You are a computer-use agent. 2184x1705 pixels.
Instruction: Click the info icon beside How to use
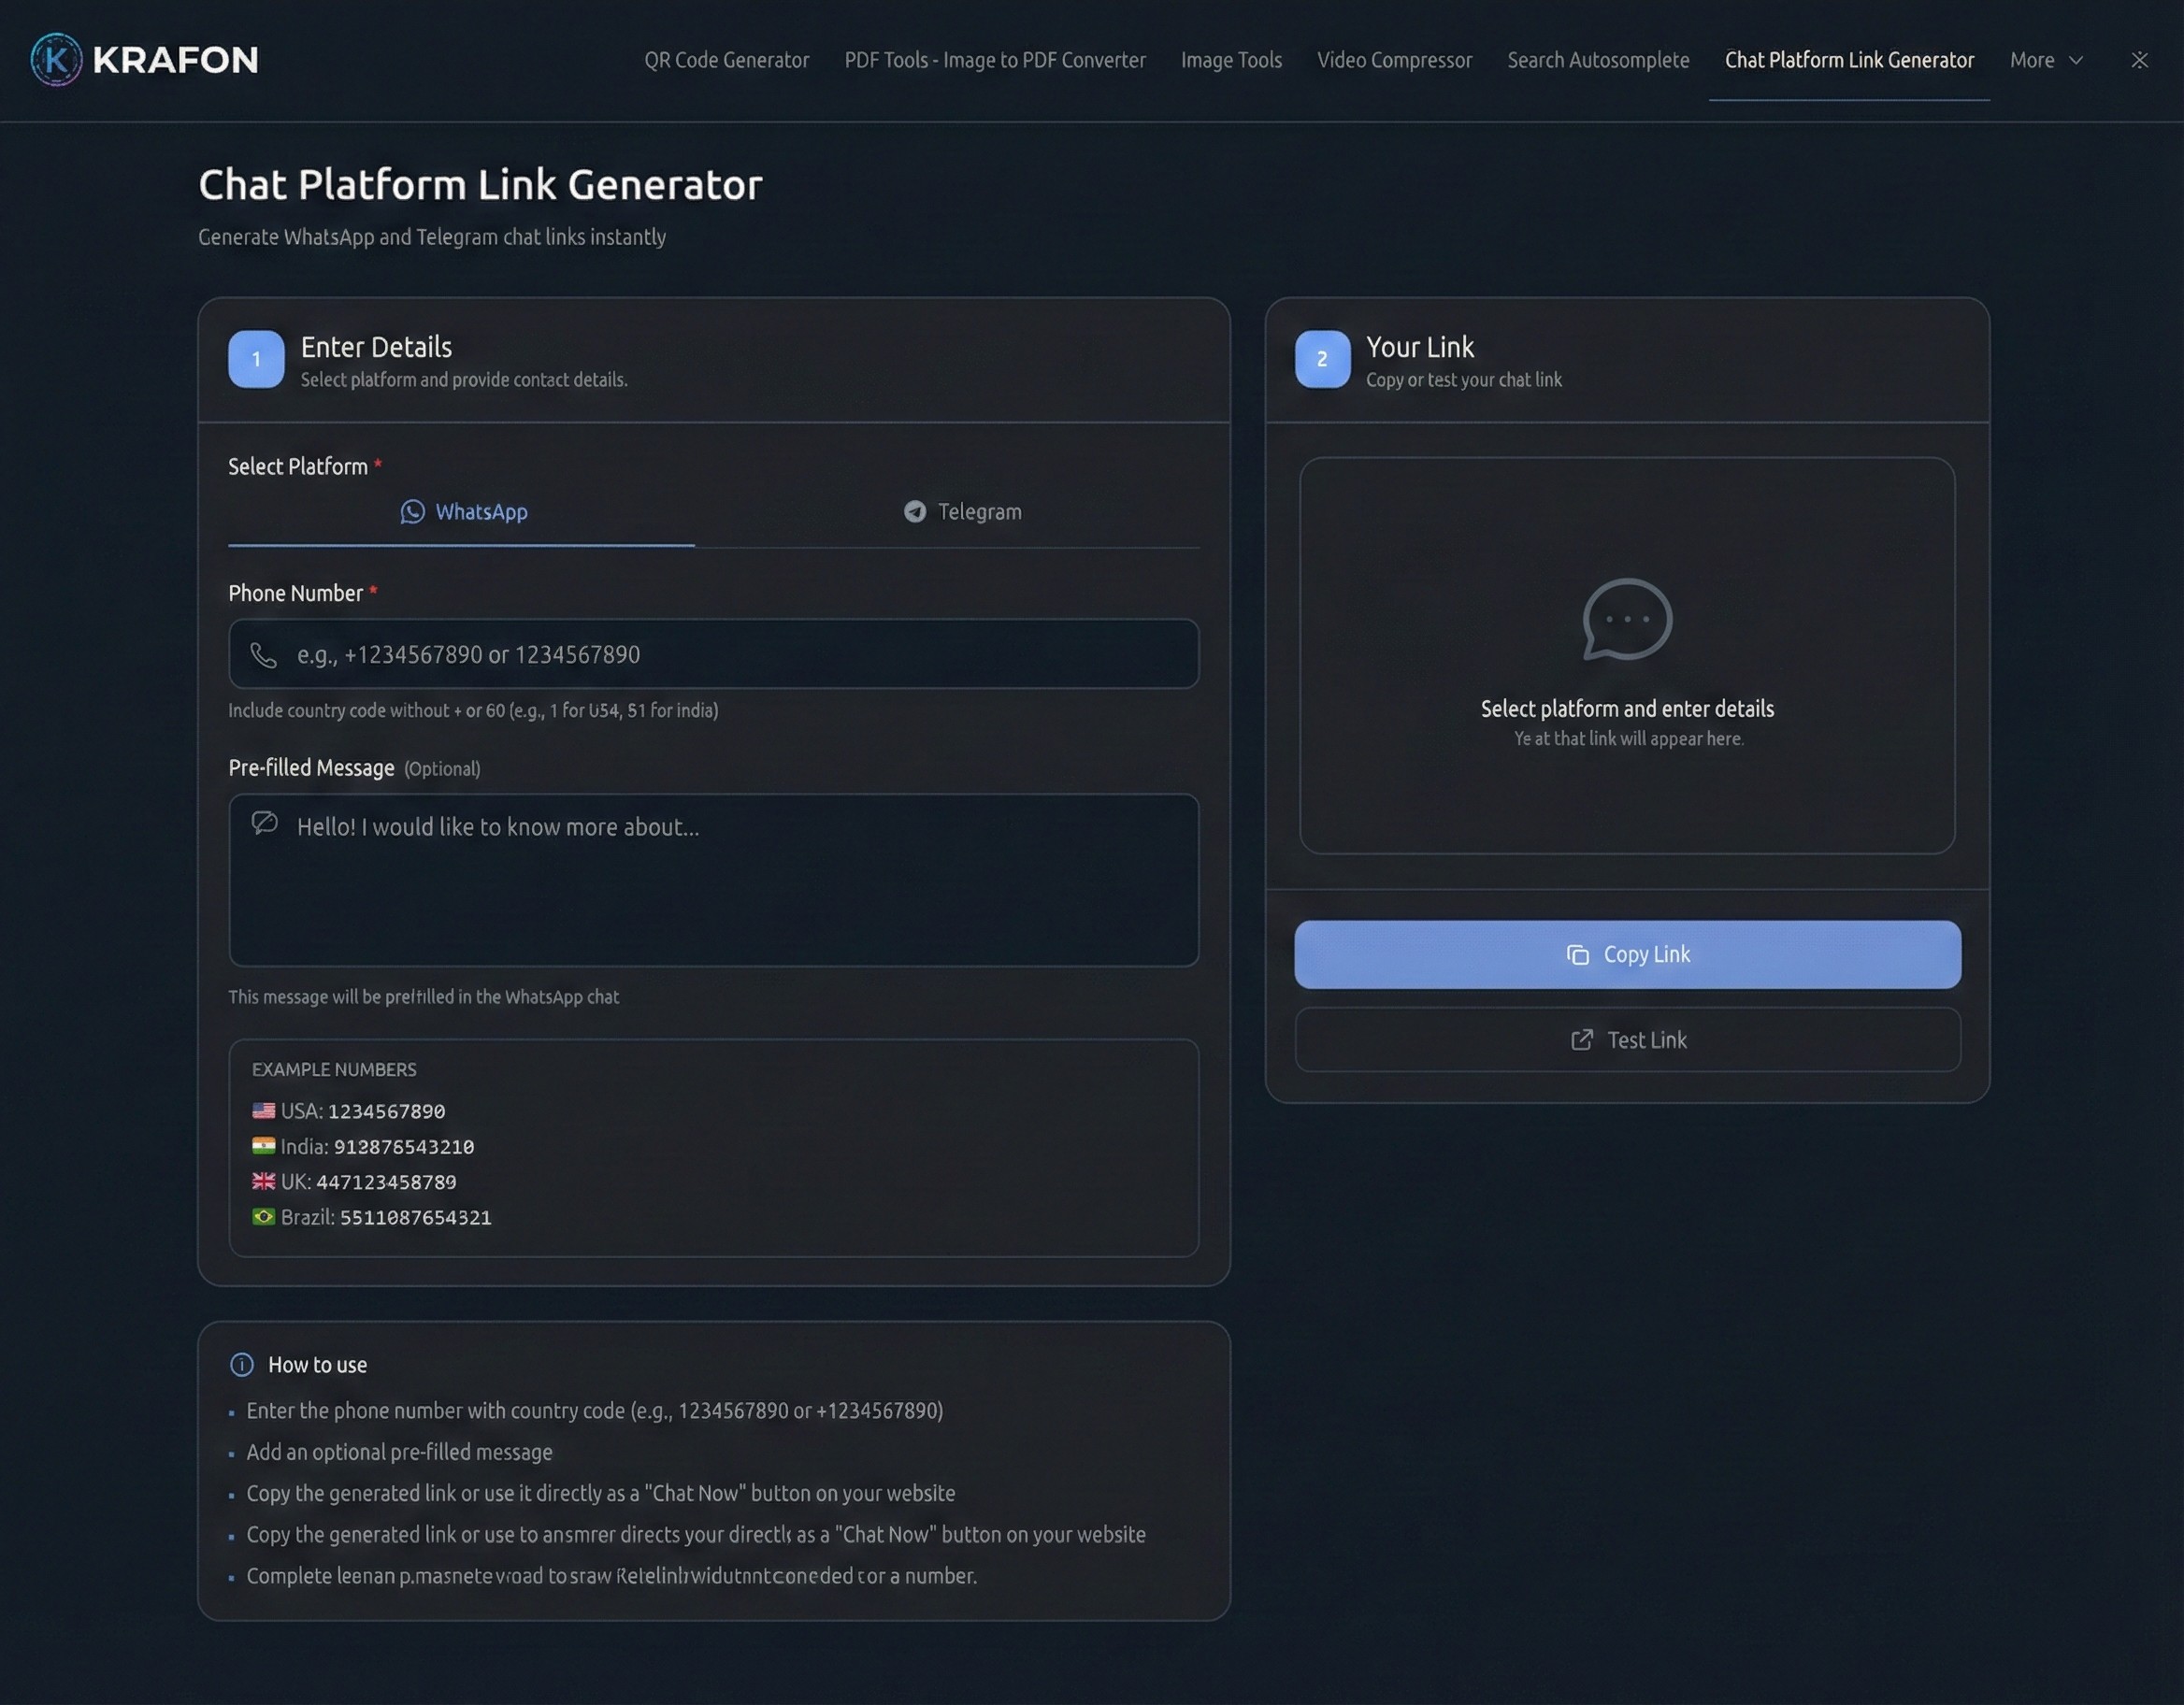(x=242, y=1365)
